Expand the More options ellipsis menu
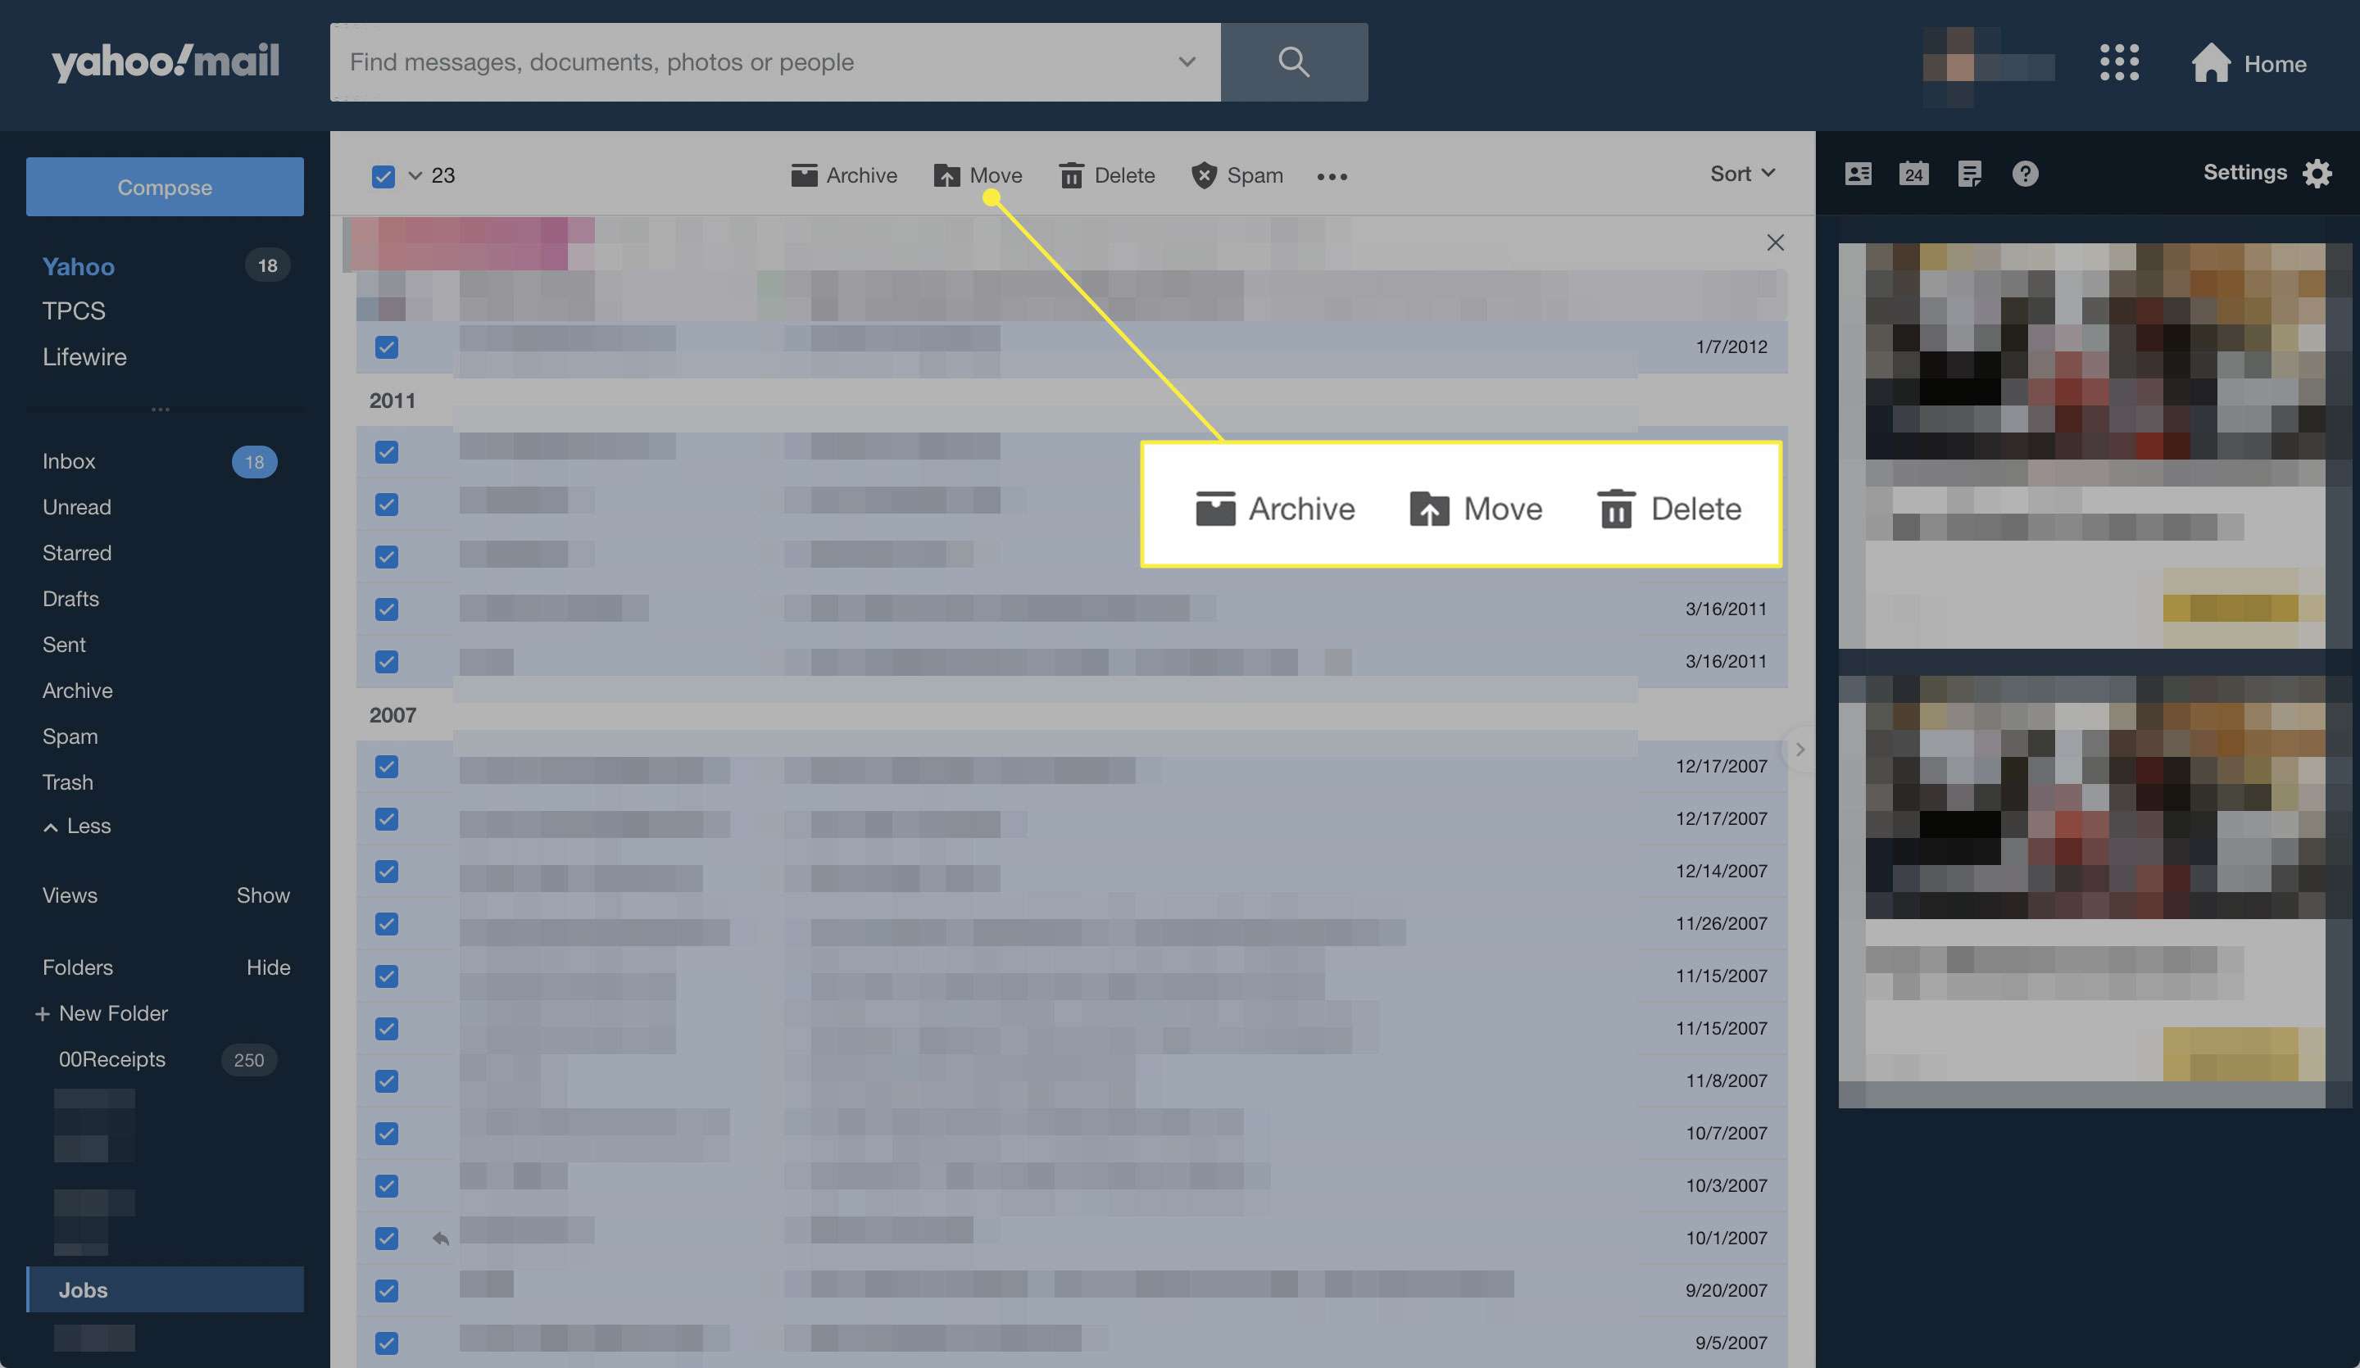Image resolution: width=2360 pixels, height=1368 pixels. [1332, 174]
